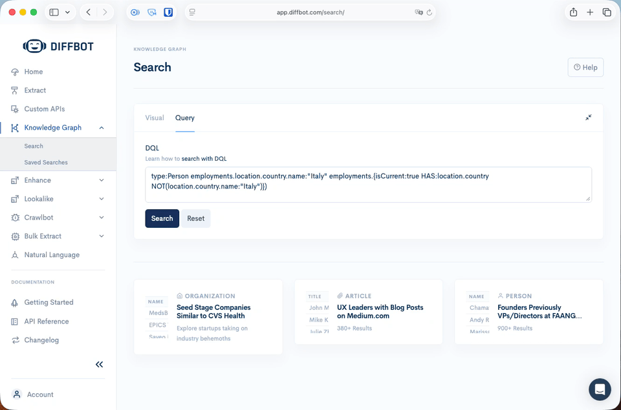The image size is (621, 410).
Task: View the Changelog page
Action: [x=41, y=340]
